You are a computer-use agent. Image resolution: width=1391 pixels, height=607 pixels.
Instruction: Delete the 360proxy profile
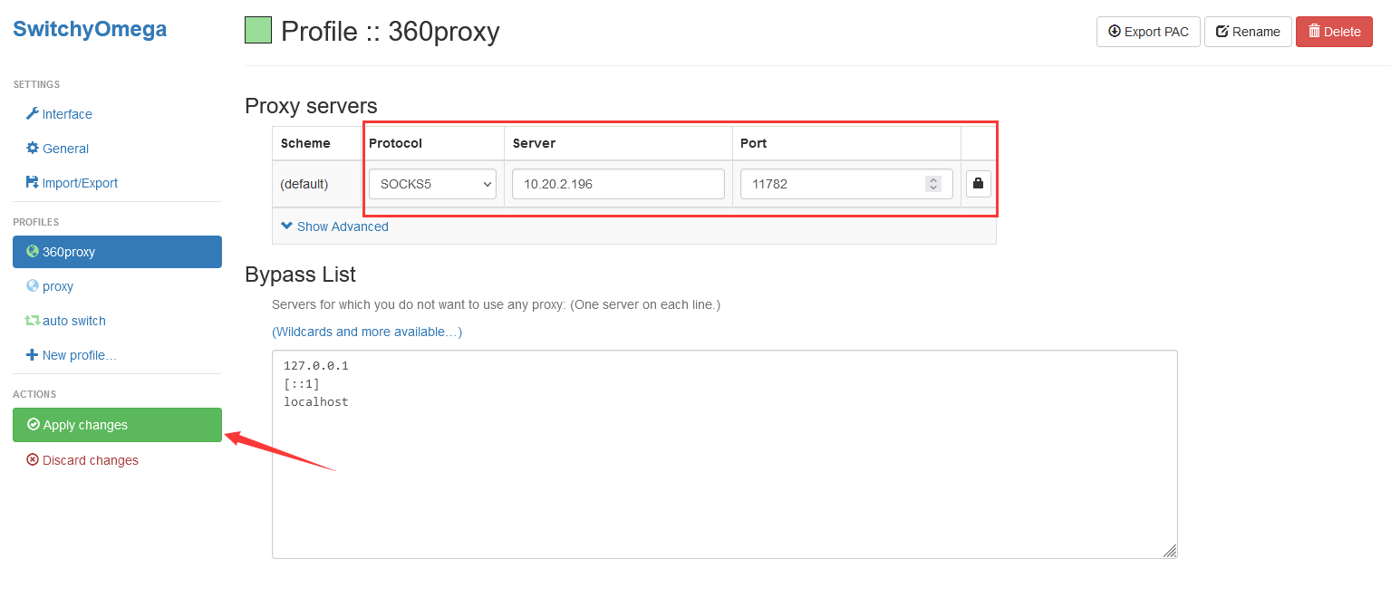tap(1334, 32)
